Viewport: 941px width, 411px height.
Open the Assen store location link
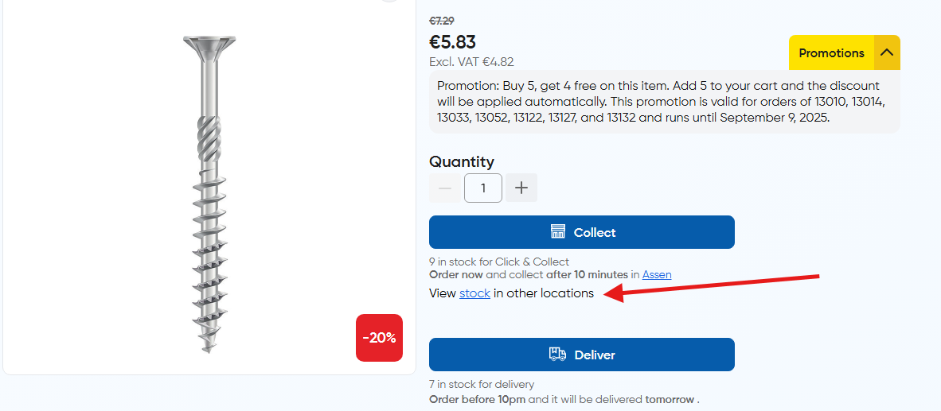point(657,274)
